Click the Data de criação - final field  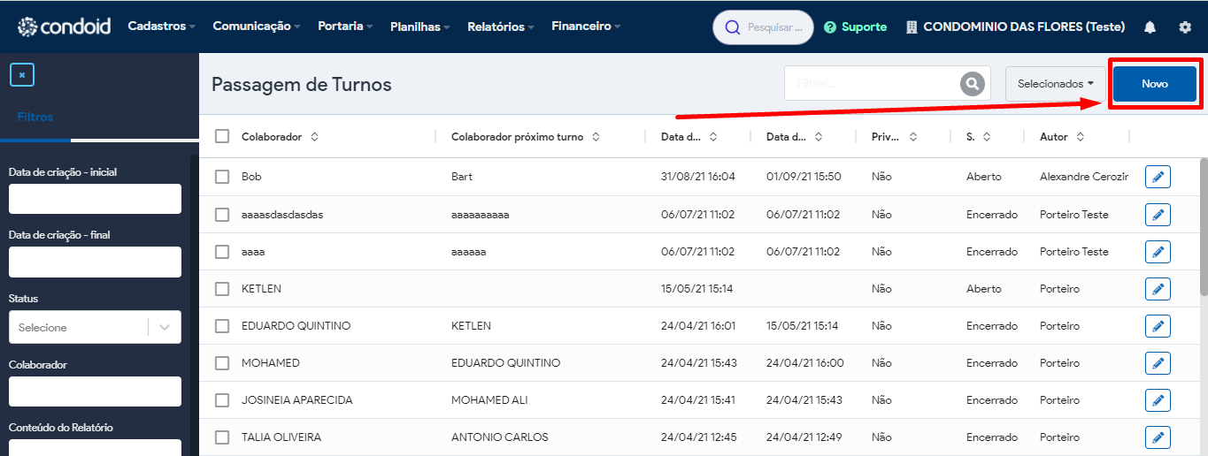click(95, 262)
